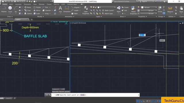Open the Insert ribbon tab

(x=11, y=4)
